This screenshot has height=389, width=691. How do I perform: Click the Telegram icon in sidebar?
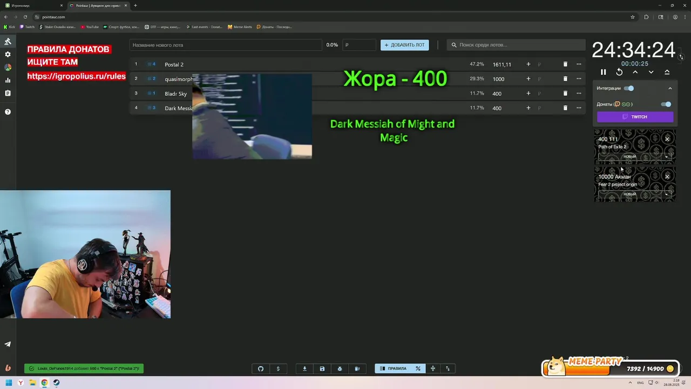pyautogui.click(x=8, y=344)
